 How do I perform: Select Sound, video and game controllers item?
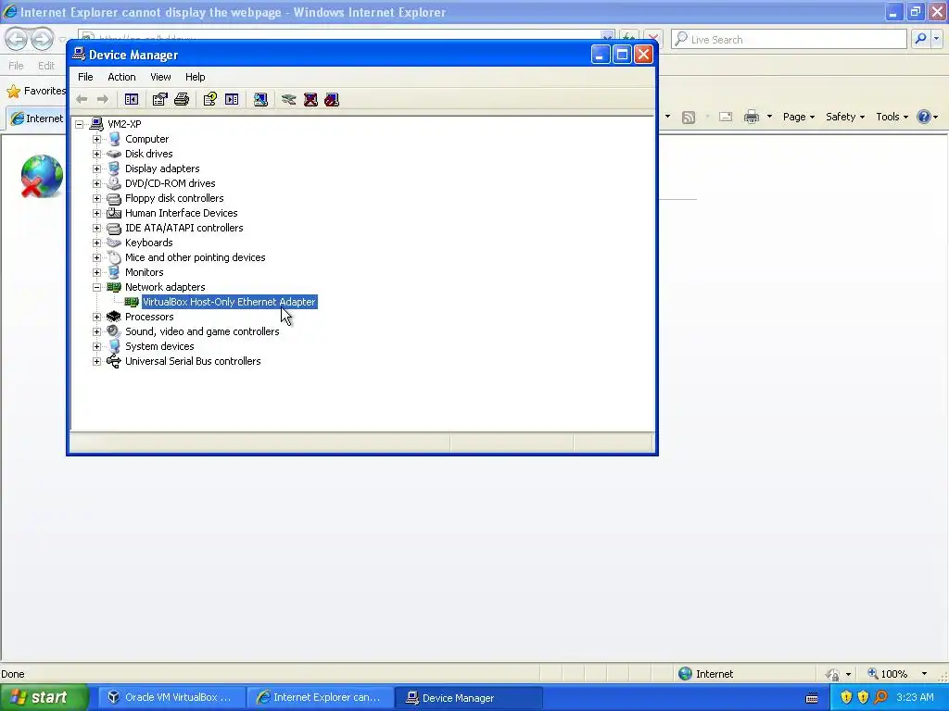point(202,331)
